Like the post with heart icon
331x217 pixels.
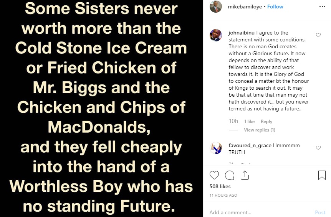pyautogui.click(x=214, y=175)
